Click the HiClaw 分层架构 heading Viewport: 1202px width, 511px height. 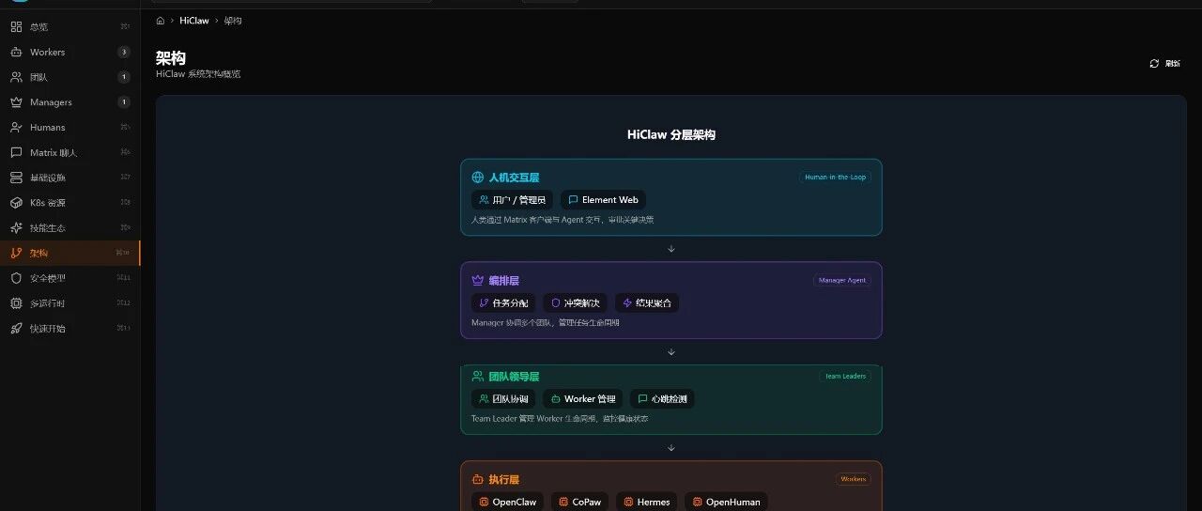click(x=671, y=135)
